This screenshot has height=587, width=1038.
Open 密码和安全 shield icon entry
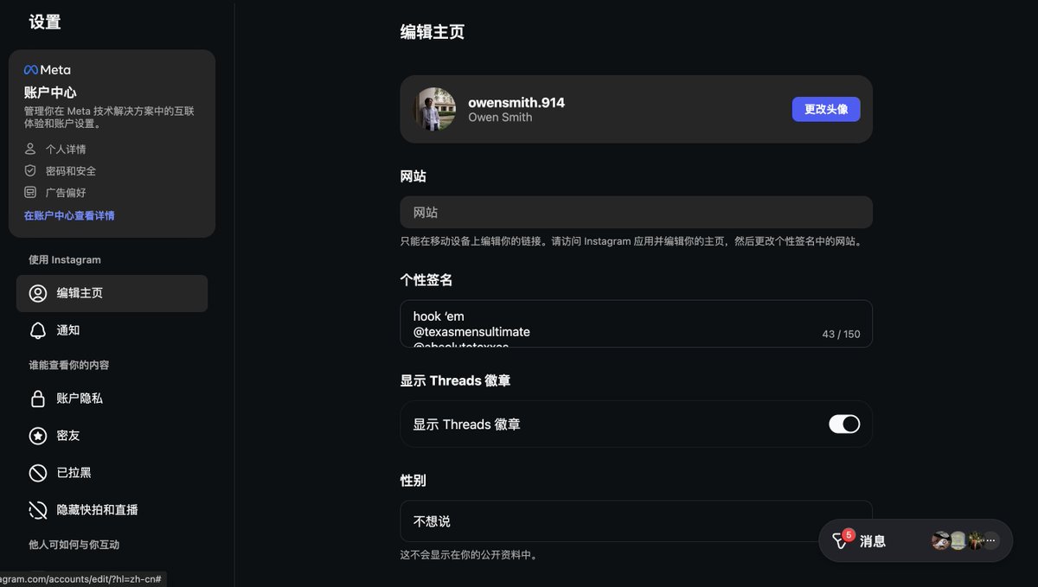30,170
